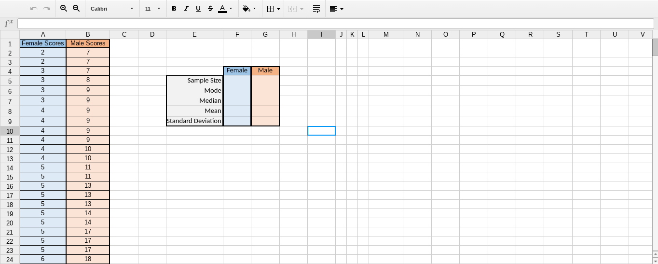Click the cell borders icon
Image resolution: width=658 pixels, height=264 pixels.
pos(271,9)
